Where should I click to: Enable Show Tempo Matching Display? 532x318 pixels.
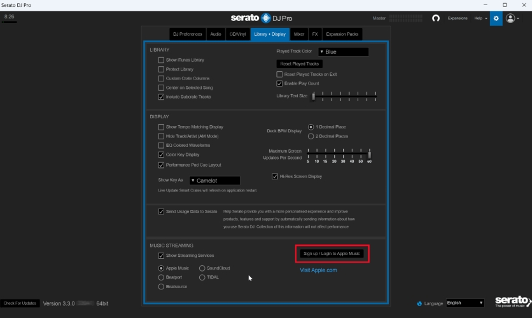click(161, 127)
